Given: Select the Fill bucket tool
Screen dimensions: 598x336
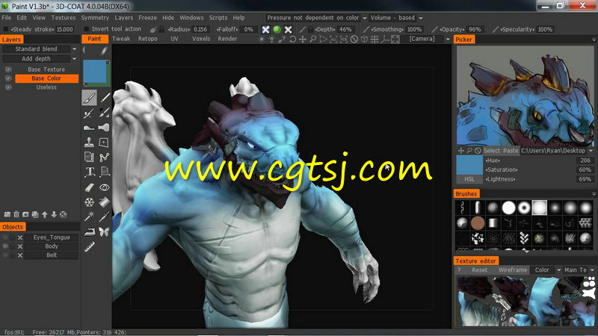Looking at the screenshot, I should (x=104, y=202).
